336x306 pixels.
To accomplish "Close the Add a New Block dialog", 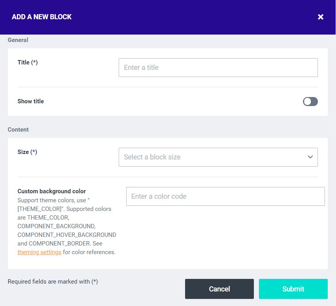I will (321, 17).
